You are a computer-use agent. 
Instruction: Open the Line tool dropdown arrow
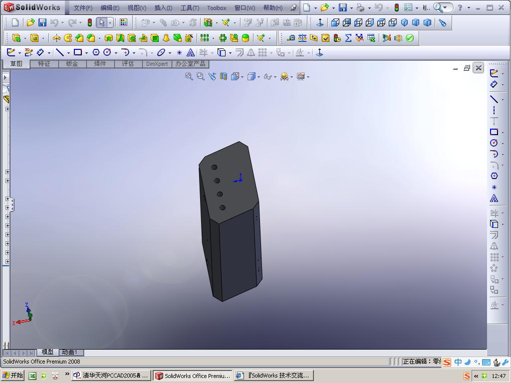pyautogui.click(x=68, y=53)
